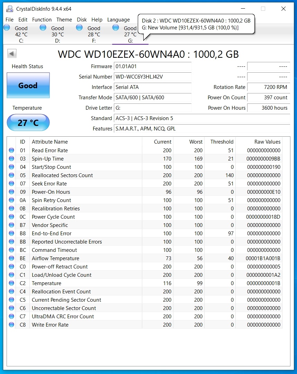Click the blue status dot beside Read Error Rate
The image size is (297, 374).
click(x=11, y=150)
